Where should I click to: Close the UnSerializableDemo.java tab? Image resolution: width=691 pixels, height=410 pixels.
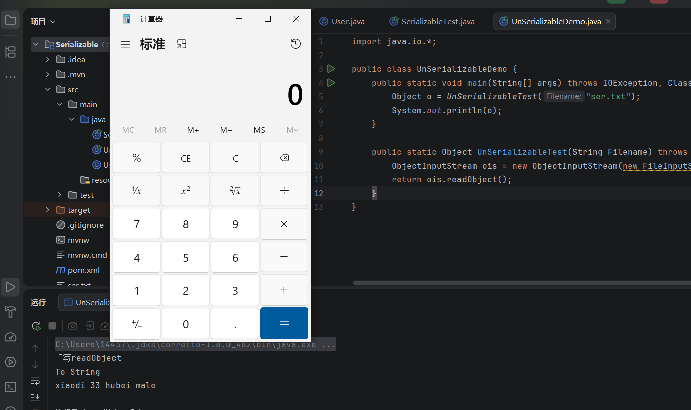pyautogui.click(x=608, y=21)
